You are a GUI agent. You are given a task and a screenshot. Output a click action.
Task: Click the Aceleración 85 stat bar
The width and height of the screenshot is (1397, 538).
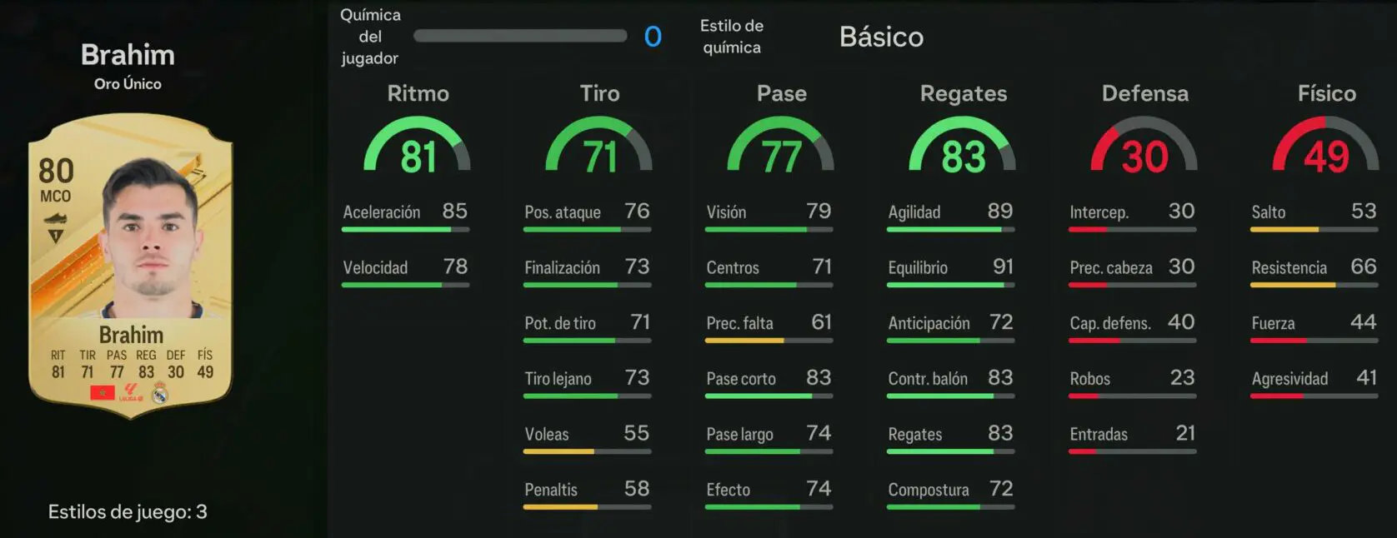point(405,229)
